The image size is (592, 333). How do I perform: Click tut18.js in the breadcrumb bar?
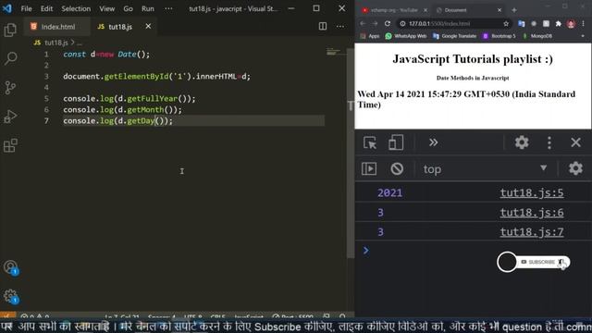point(55,43)
